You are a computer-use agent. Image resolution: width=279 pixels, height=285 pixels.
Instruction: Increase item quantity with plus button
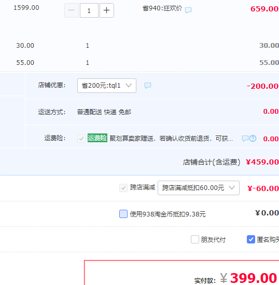(x=107, y=10)
